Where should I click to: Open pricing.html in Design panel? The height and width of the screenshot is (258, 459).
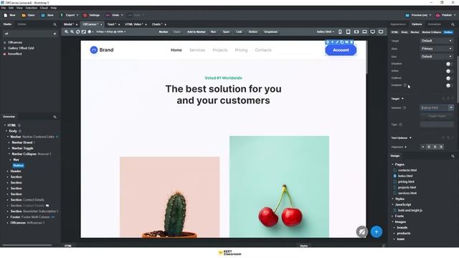click(406, 181)
